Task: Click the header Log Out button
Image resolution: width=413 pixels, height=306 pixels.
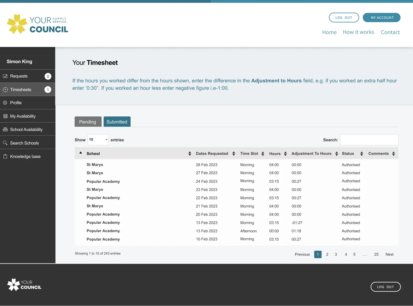Action: (x=344, y=18)
